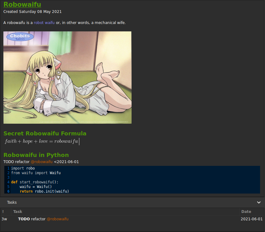The height and width of the screenshot is (232, 265).
Task: Click the Chobits logo badge in image
Action: (20, 37)
